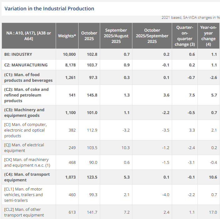220x219 pixels.
Task: Select '[CL2] Man. of other transport equipment'
Action: pyautogui.click(x=24, y=212)
